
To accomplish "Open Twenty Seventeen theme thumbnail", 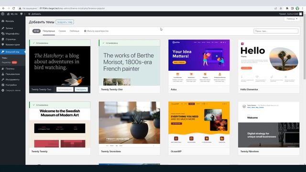I will 130,124.
